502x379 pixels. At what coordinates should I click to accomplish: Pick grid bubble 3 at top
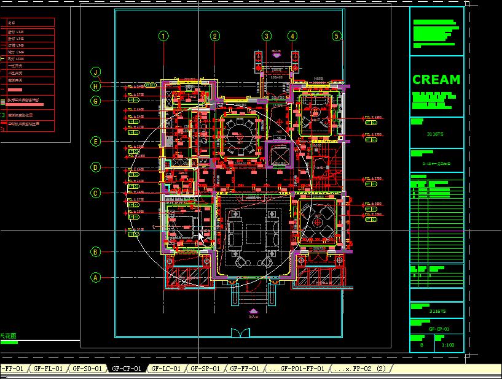(x=267, y=36)
